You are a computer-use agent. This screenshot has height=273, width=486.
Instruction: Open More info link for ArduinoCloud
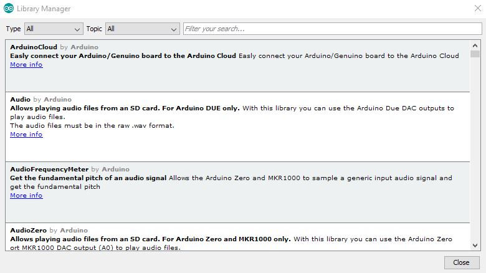pyautogui.click(x=26, y=65)
